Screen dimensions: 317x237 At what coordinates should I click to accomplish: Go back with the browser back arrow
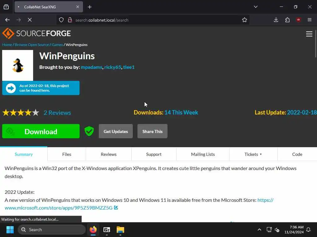7,20
